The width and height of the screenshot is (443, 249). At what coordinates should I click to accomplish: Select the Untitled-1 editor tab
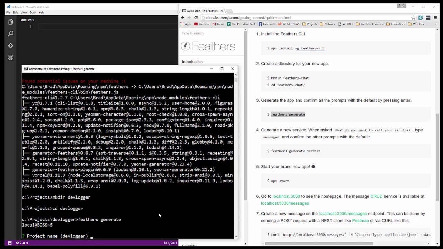coord(28,20)
